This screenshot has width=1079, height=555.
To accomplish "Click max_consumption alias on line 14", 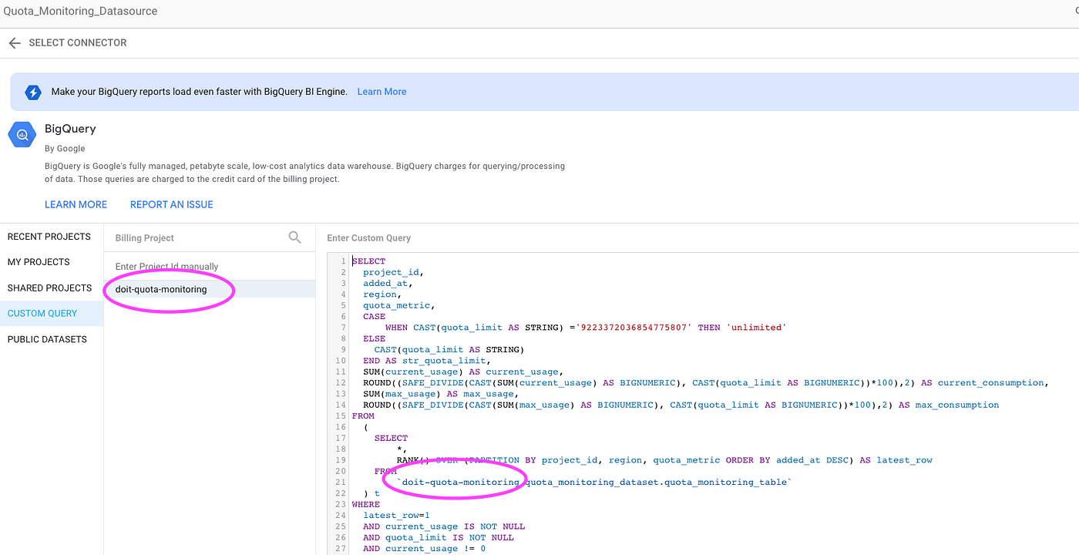I will [956, 405].
